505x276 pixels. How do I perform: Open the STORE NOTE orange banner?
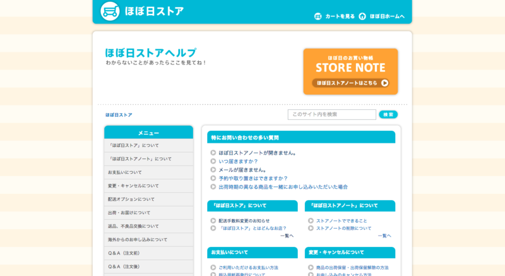[350, 71]
